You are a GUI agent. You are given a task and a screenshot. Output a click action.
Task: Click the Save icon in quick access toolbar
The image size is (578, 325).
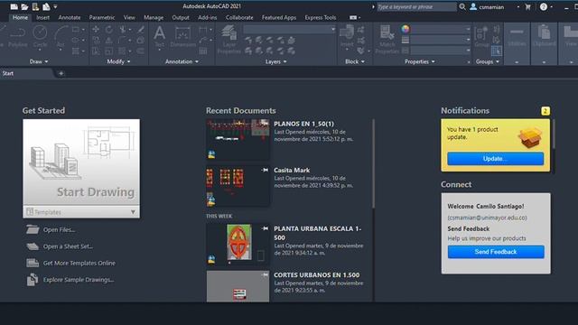[35, 6]
